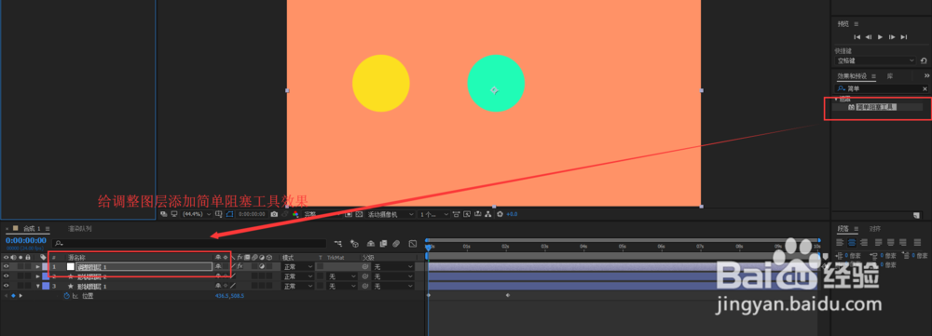Viewport: 932px width, 336px height.
Task: Go to next position keyframe arrow
Action: (x=21, y=296)
